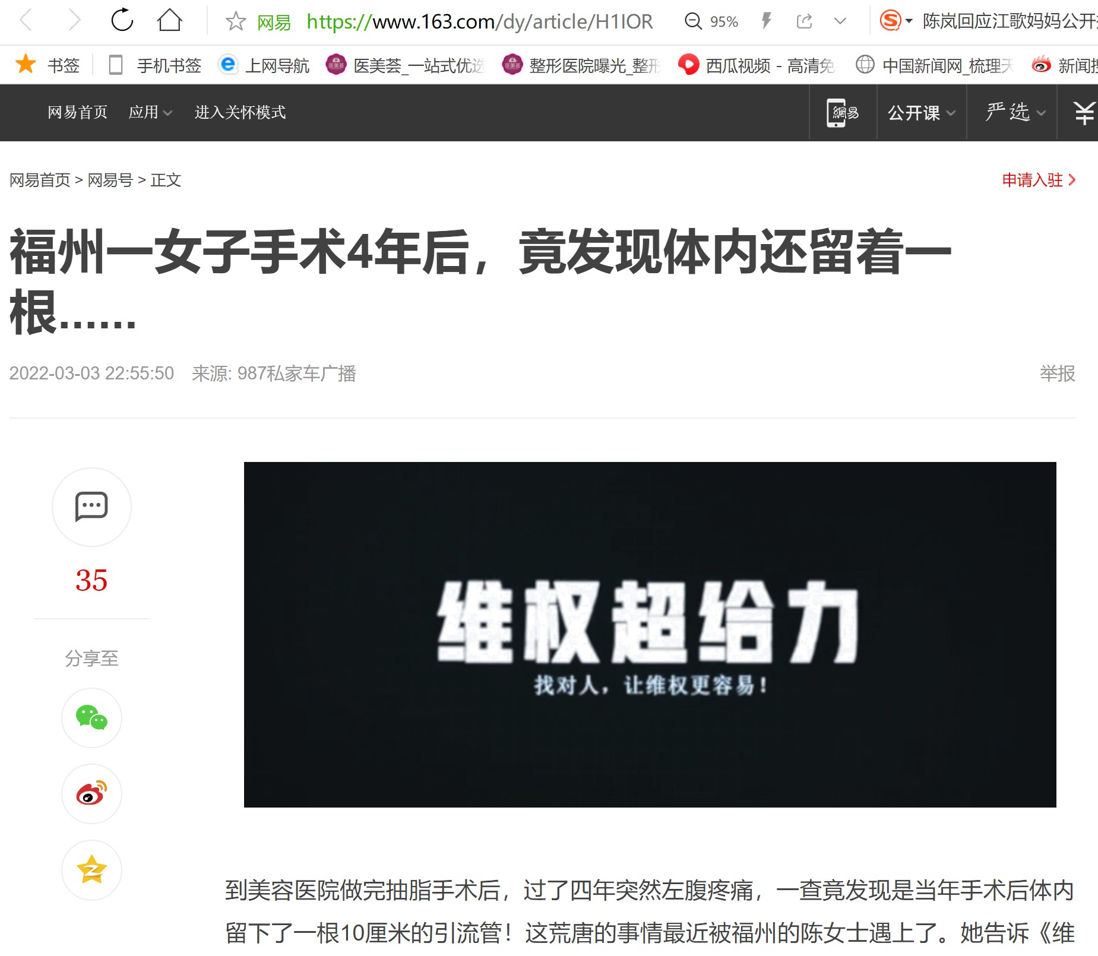Open the 医美荟 bookmark
1098x956 pixels.
pyautogui.click(x=406, y=65)
